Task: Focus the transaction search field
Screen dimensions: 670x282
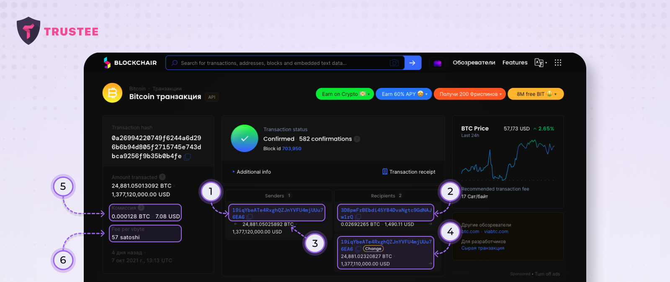Action: click(285, 63)
